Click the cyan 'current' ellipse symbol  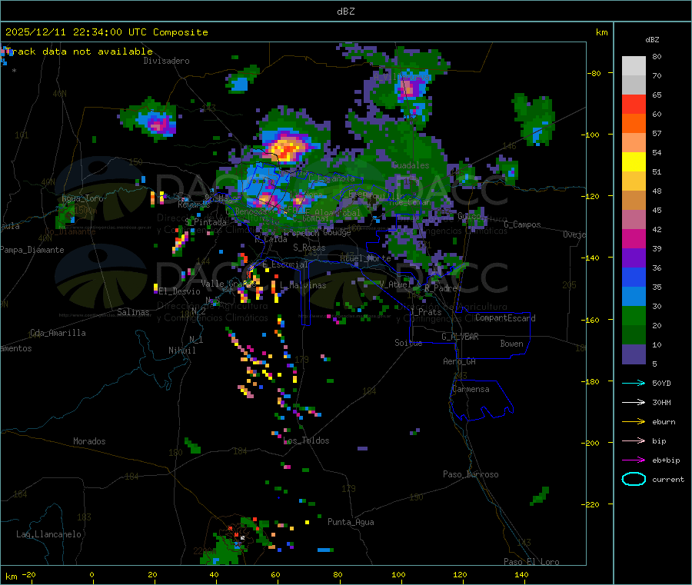(x=634, y=479)
